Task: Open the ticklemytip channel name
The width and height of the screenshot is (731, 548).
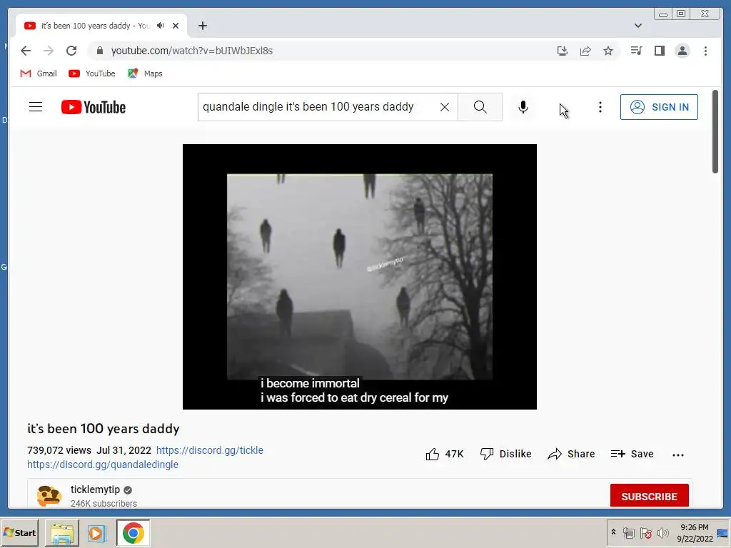Action: 95,489
